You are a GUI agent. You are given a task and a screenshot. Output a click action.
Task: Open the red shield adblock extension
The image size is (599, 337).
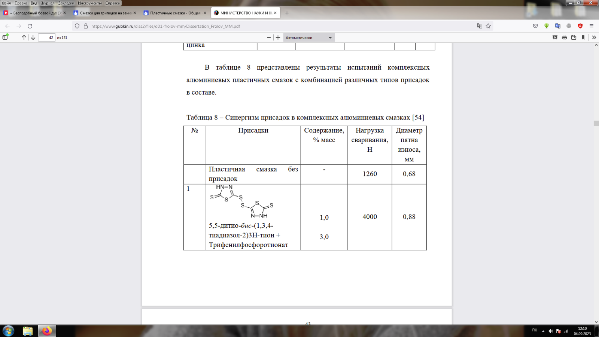[x=580, y=26]
